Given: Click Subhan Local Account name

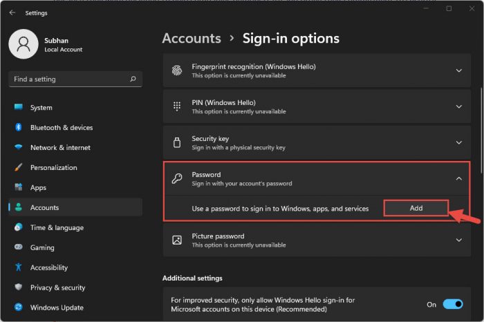Looking at the screenshot, I should 64,45.
